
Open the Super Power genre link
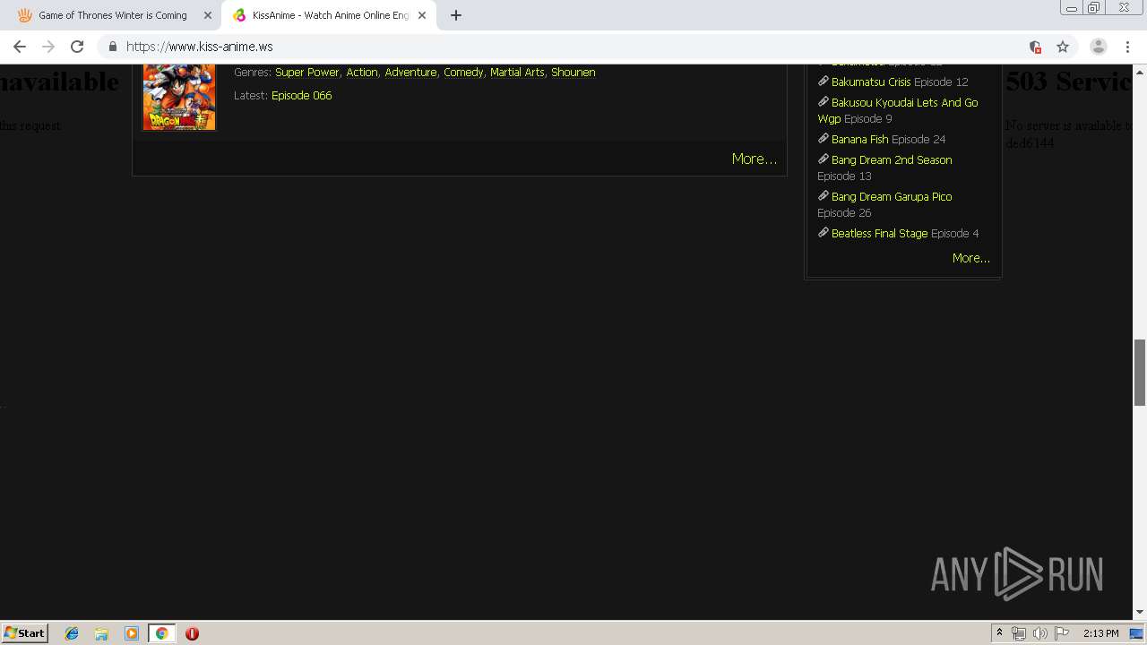(307, 73)
